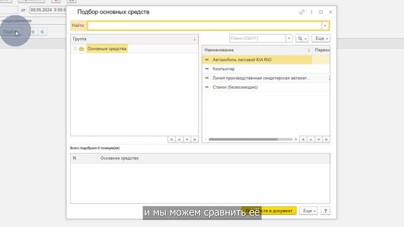Click the date field 08.05.2024 in the background
Screen dimensions: 404x227
click(48, 10)
